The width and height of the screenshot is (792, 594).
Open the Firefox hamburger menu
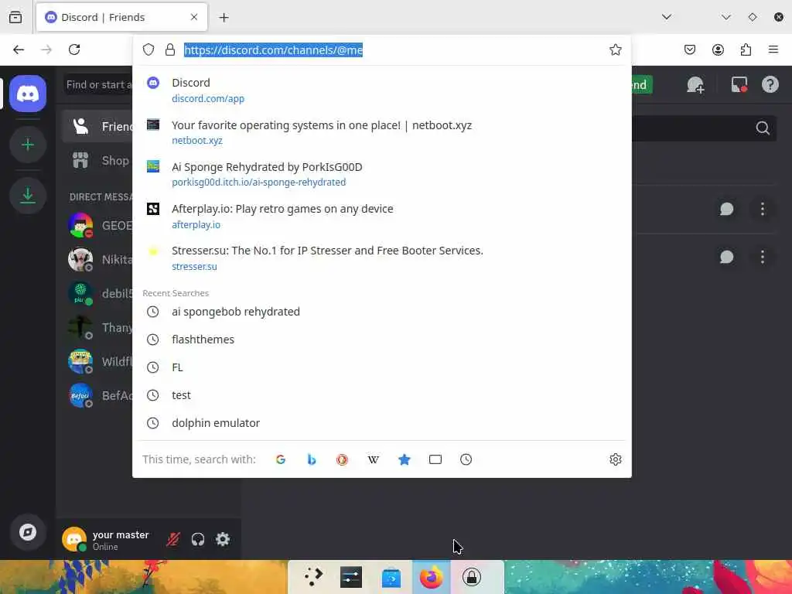[x=773, y=49]
